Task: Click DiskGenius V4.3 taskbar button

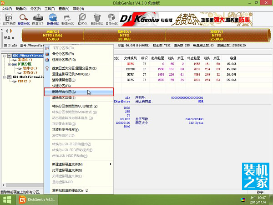Action: [37, 200]
